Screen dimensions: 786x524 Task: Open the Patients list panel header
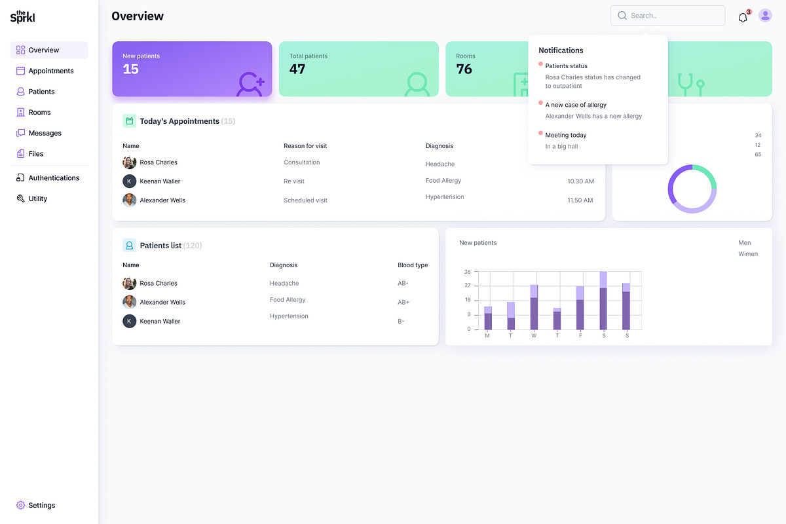162,245
